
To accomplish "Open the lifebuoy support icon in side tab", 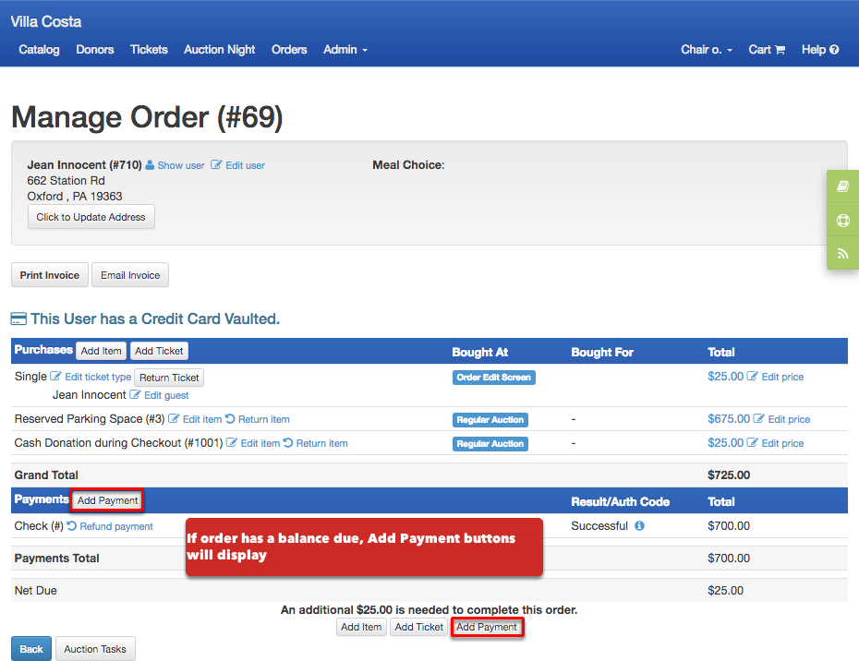I will click(842, 220).
